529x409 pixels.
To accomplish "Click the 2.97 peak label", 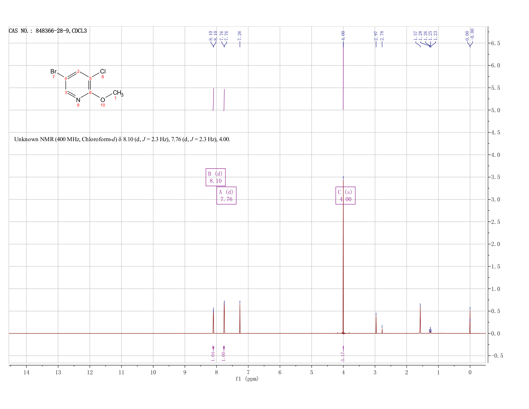I will coord(376,35).
